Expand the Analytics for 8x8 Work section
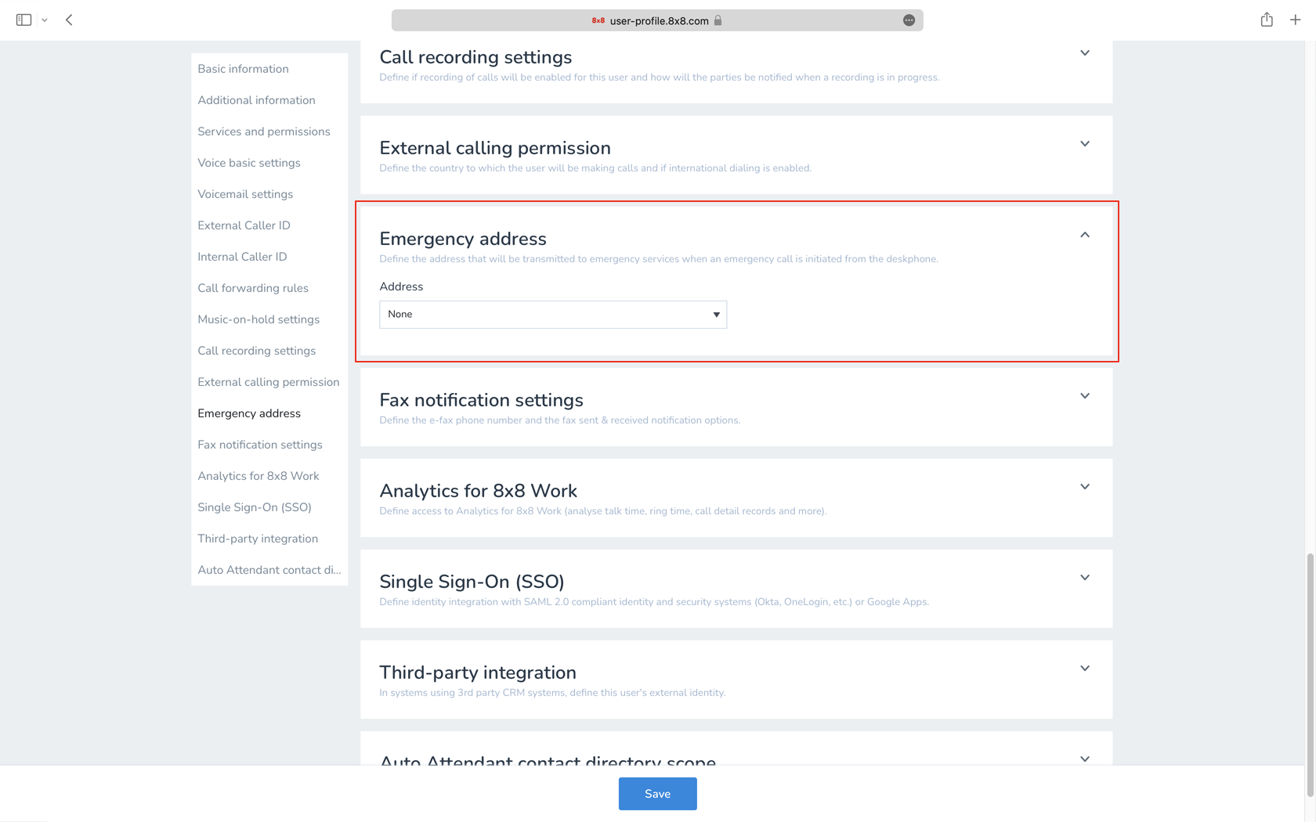The width and height of the screenshot is (1316, 822). (1085, 487)
